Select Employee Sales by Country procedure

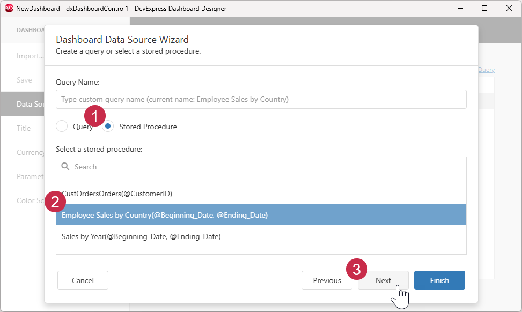point(261,215)
